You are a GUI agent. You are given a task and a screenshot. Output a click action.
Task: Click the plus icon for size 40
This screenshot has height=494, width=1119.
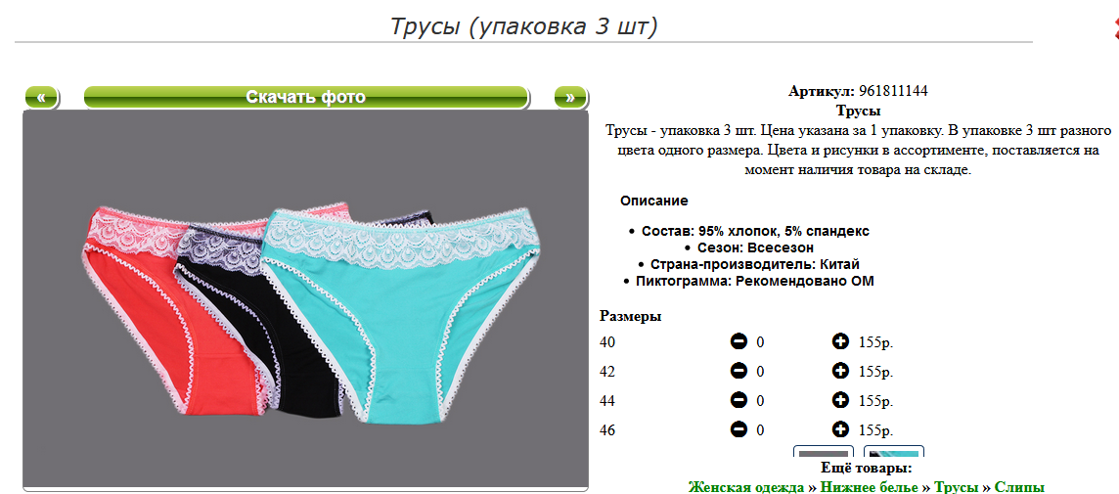(840, 342)
